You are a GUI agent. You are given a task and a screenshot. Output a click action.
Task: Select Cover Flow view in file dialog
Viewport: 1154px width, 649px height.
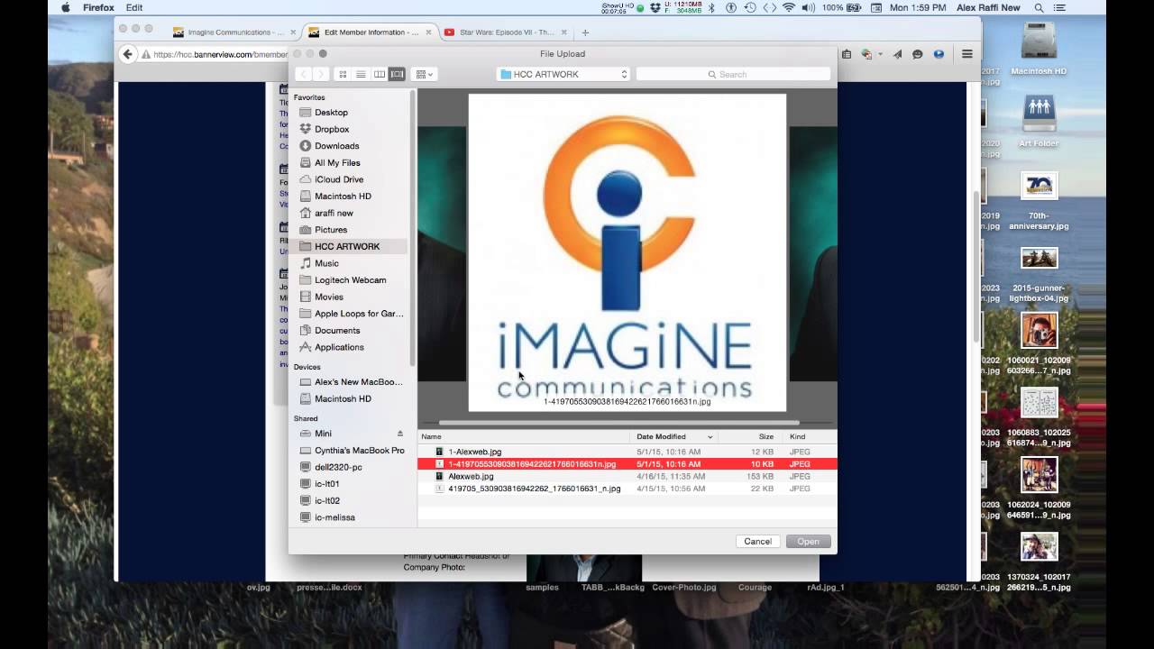pos(397,74)
